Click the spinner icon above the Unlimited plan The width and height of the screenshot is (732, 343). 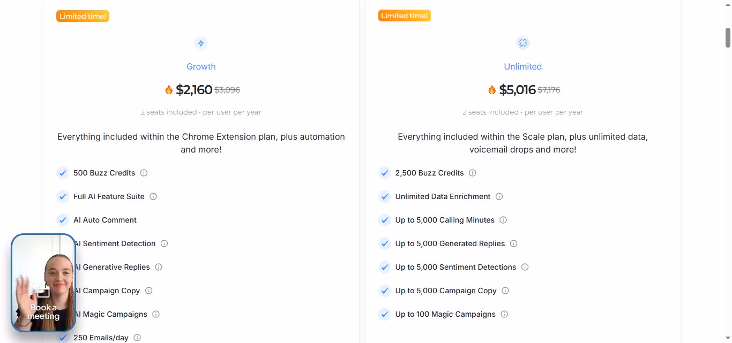tap(522, 43)
